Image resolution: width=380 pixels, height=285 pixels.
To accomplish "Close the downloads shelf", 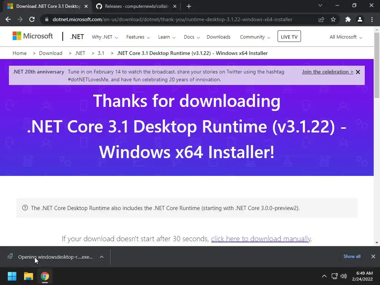I will coord(373,256).
